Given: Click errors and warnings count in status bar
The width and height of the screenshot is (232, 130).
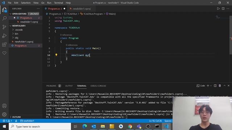Looking at the screenshot, I should [7, 121].
